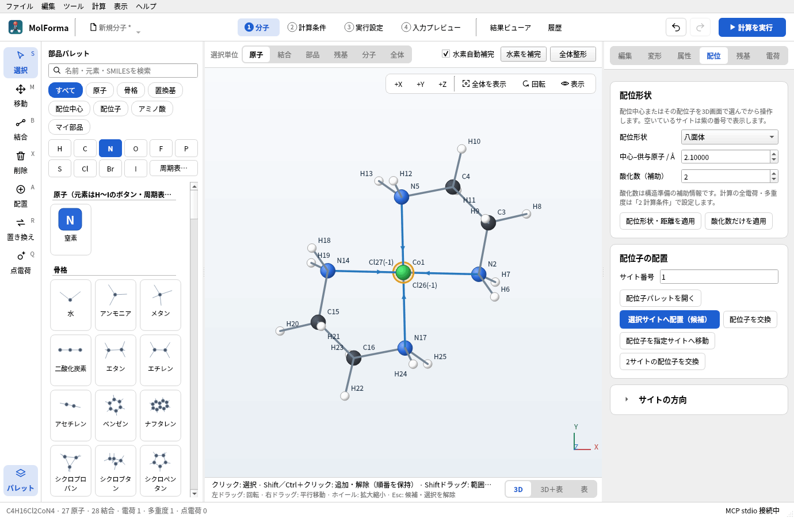Screen dimensions: 794x518
Task: Toggle the パレット panel button
Action: [x=21, y=480]
